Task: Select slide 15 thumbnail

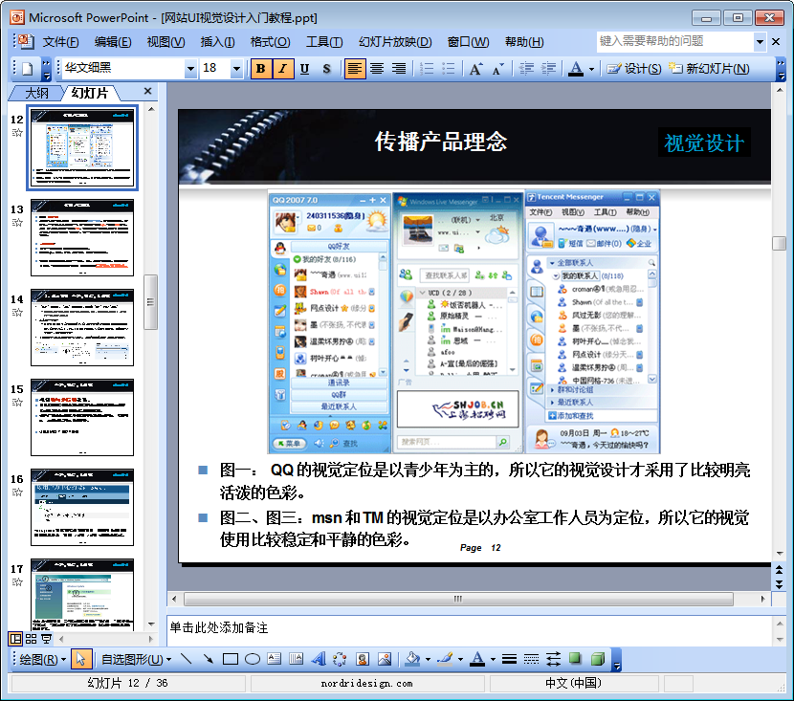Action: [82, 418]
